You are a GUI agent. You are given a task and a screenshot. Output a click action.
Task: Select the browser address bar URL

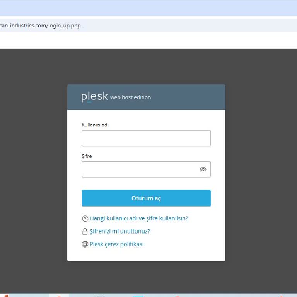pyautogui.click(x=40, y=26)
